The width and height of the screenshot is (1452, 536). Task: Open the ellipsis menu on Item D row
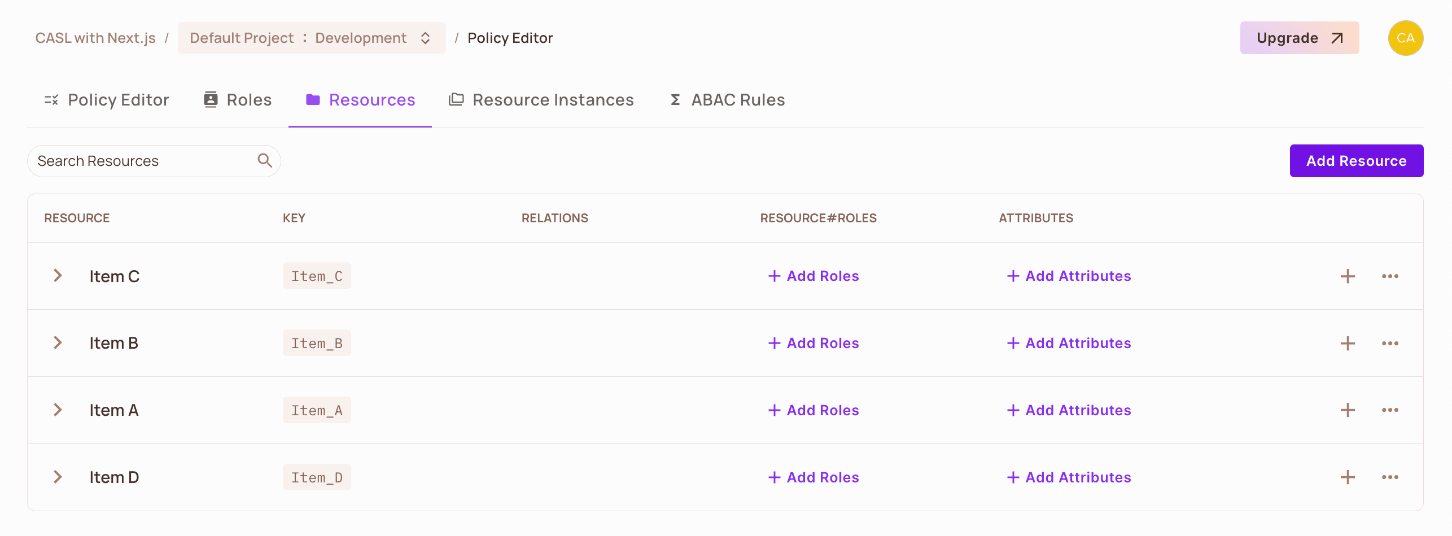click(1390, 477)
